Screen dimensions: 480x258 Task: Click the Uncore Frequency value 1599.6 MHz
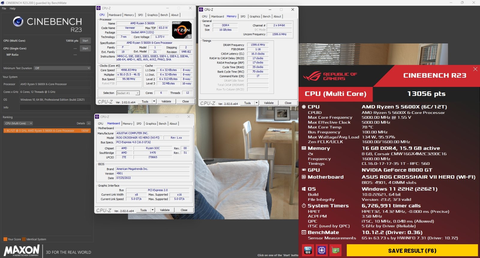coord(279,34)
